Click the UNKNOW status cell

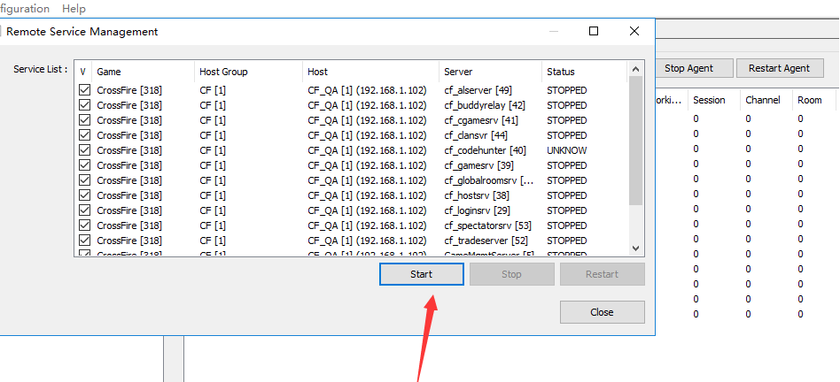[567, 150]
